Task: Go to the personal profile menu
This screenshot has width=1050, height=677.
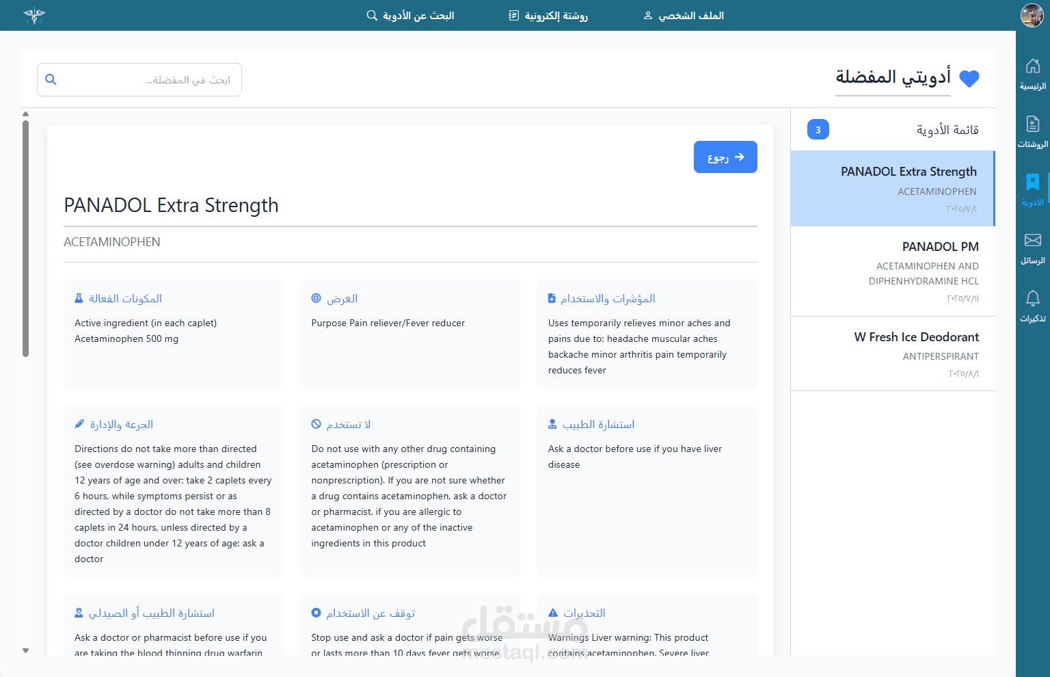Action: coord(684,15)
